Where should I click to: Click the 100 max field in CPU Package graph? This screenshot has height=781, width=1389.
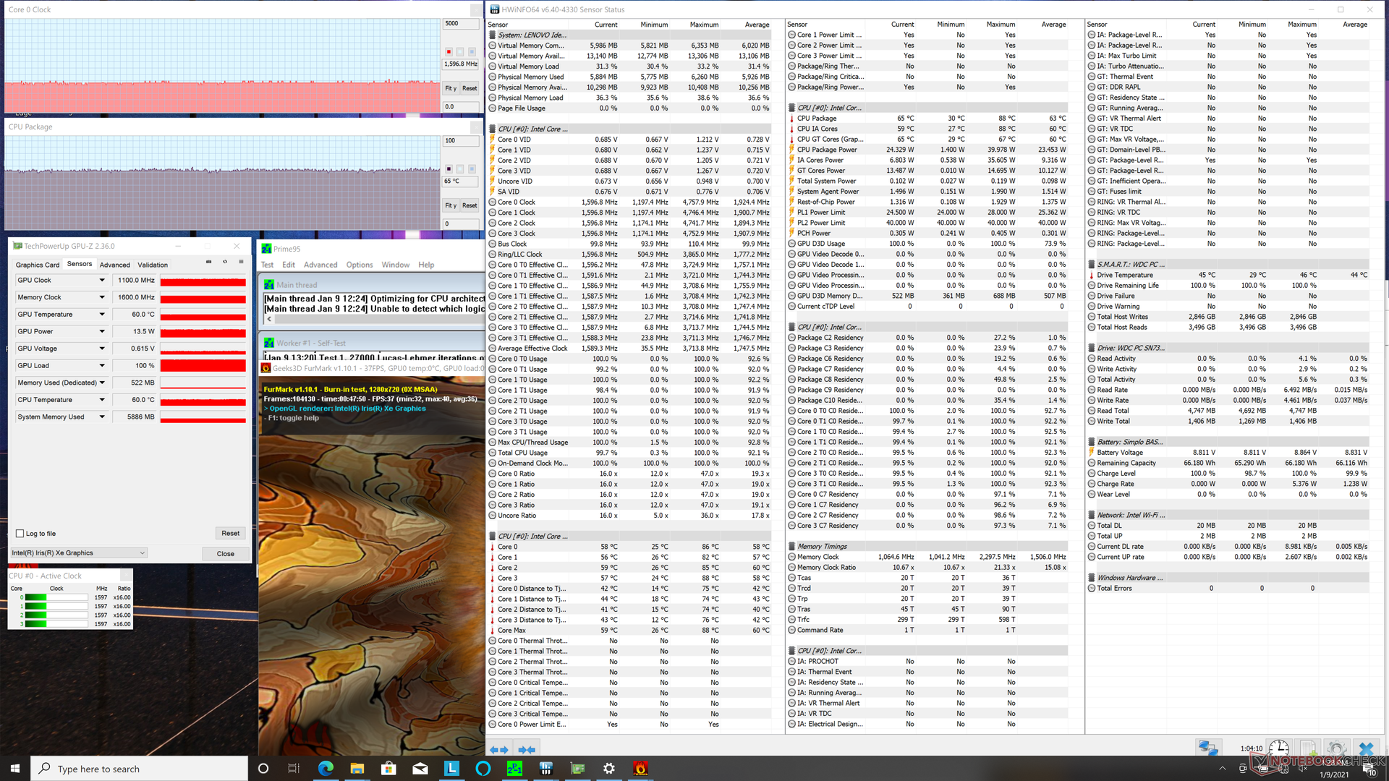pyautogui.click(x=461, y=141)
